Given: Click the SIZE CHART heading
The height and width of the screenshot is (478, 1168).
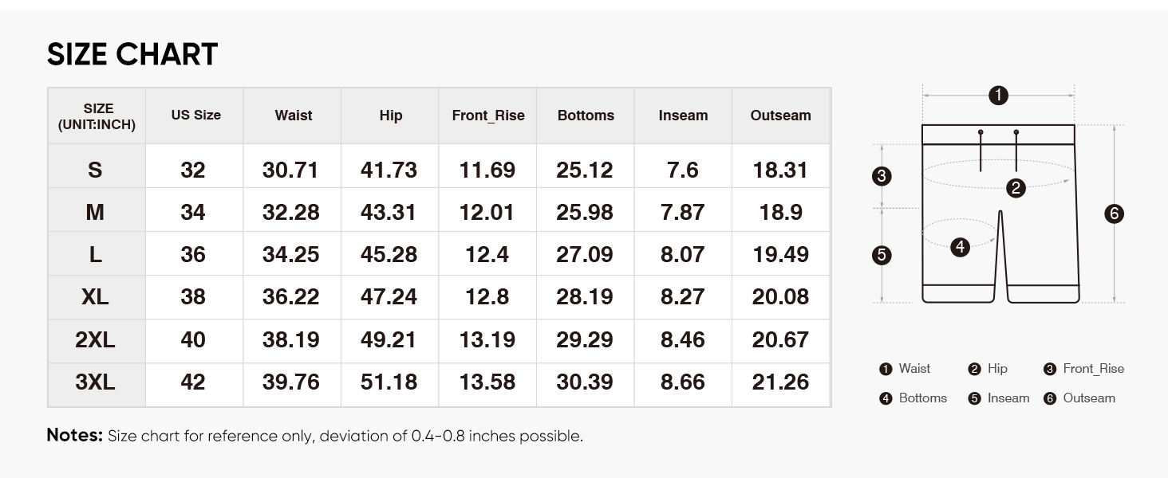Looking at the screenshot, I should click(x=132, y=54).
